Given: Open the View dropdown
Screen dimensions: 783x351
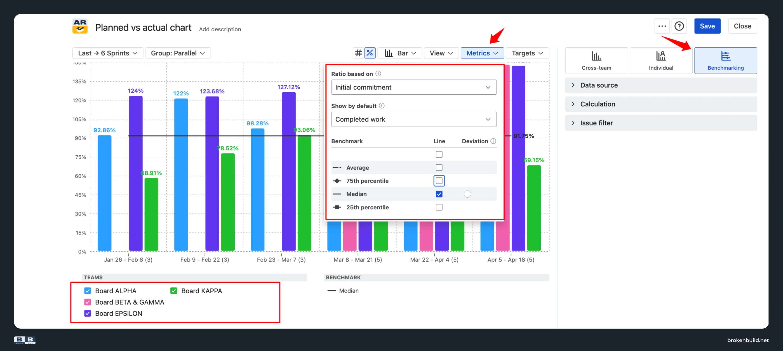Looking at the screenshot, I should tap(441, 53).
